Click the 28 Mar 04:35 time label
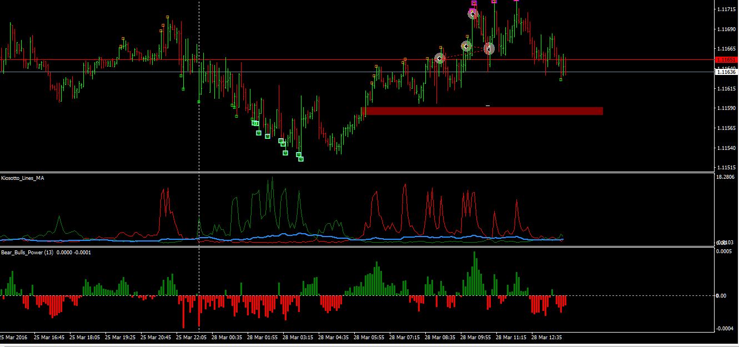This screenshot has width=739, height=347. click(333, 337)
